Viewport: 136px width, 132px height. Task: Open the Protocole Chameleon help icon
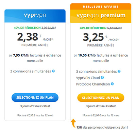pyautogui.click(x=112, y=84)
